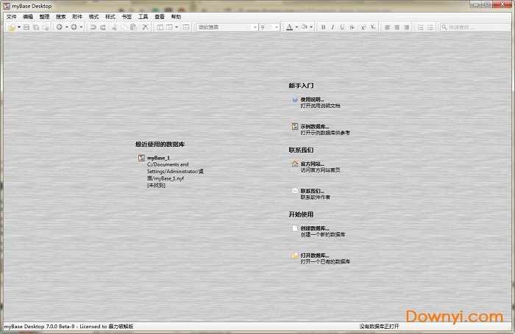Open the 示例数据库 sample link
The width and height of the screenshot is (515, 334).
coord(315,126)
